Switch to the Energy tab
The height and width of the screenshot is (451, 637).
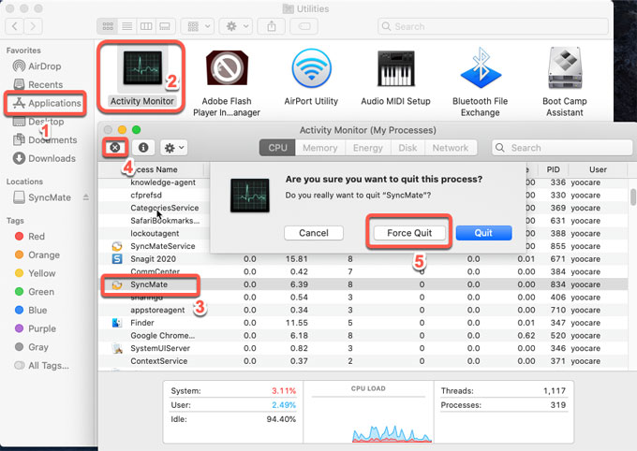pyautogui.click(x=367, y=148)
